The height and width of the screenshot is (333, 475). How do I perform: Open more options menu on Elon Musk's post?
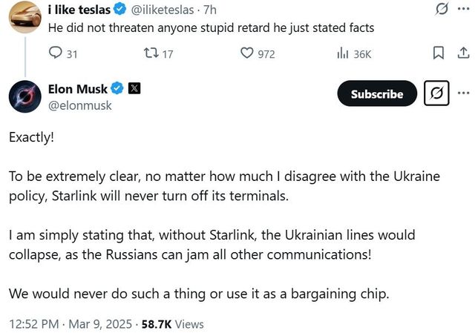tap(464, 94)
